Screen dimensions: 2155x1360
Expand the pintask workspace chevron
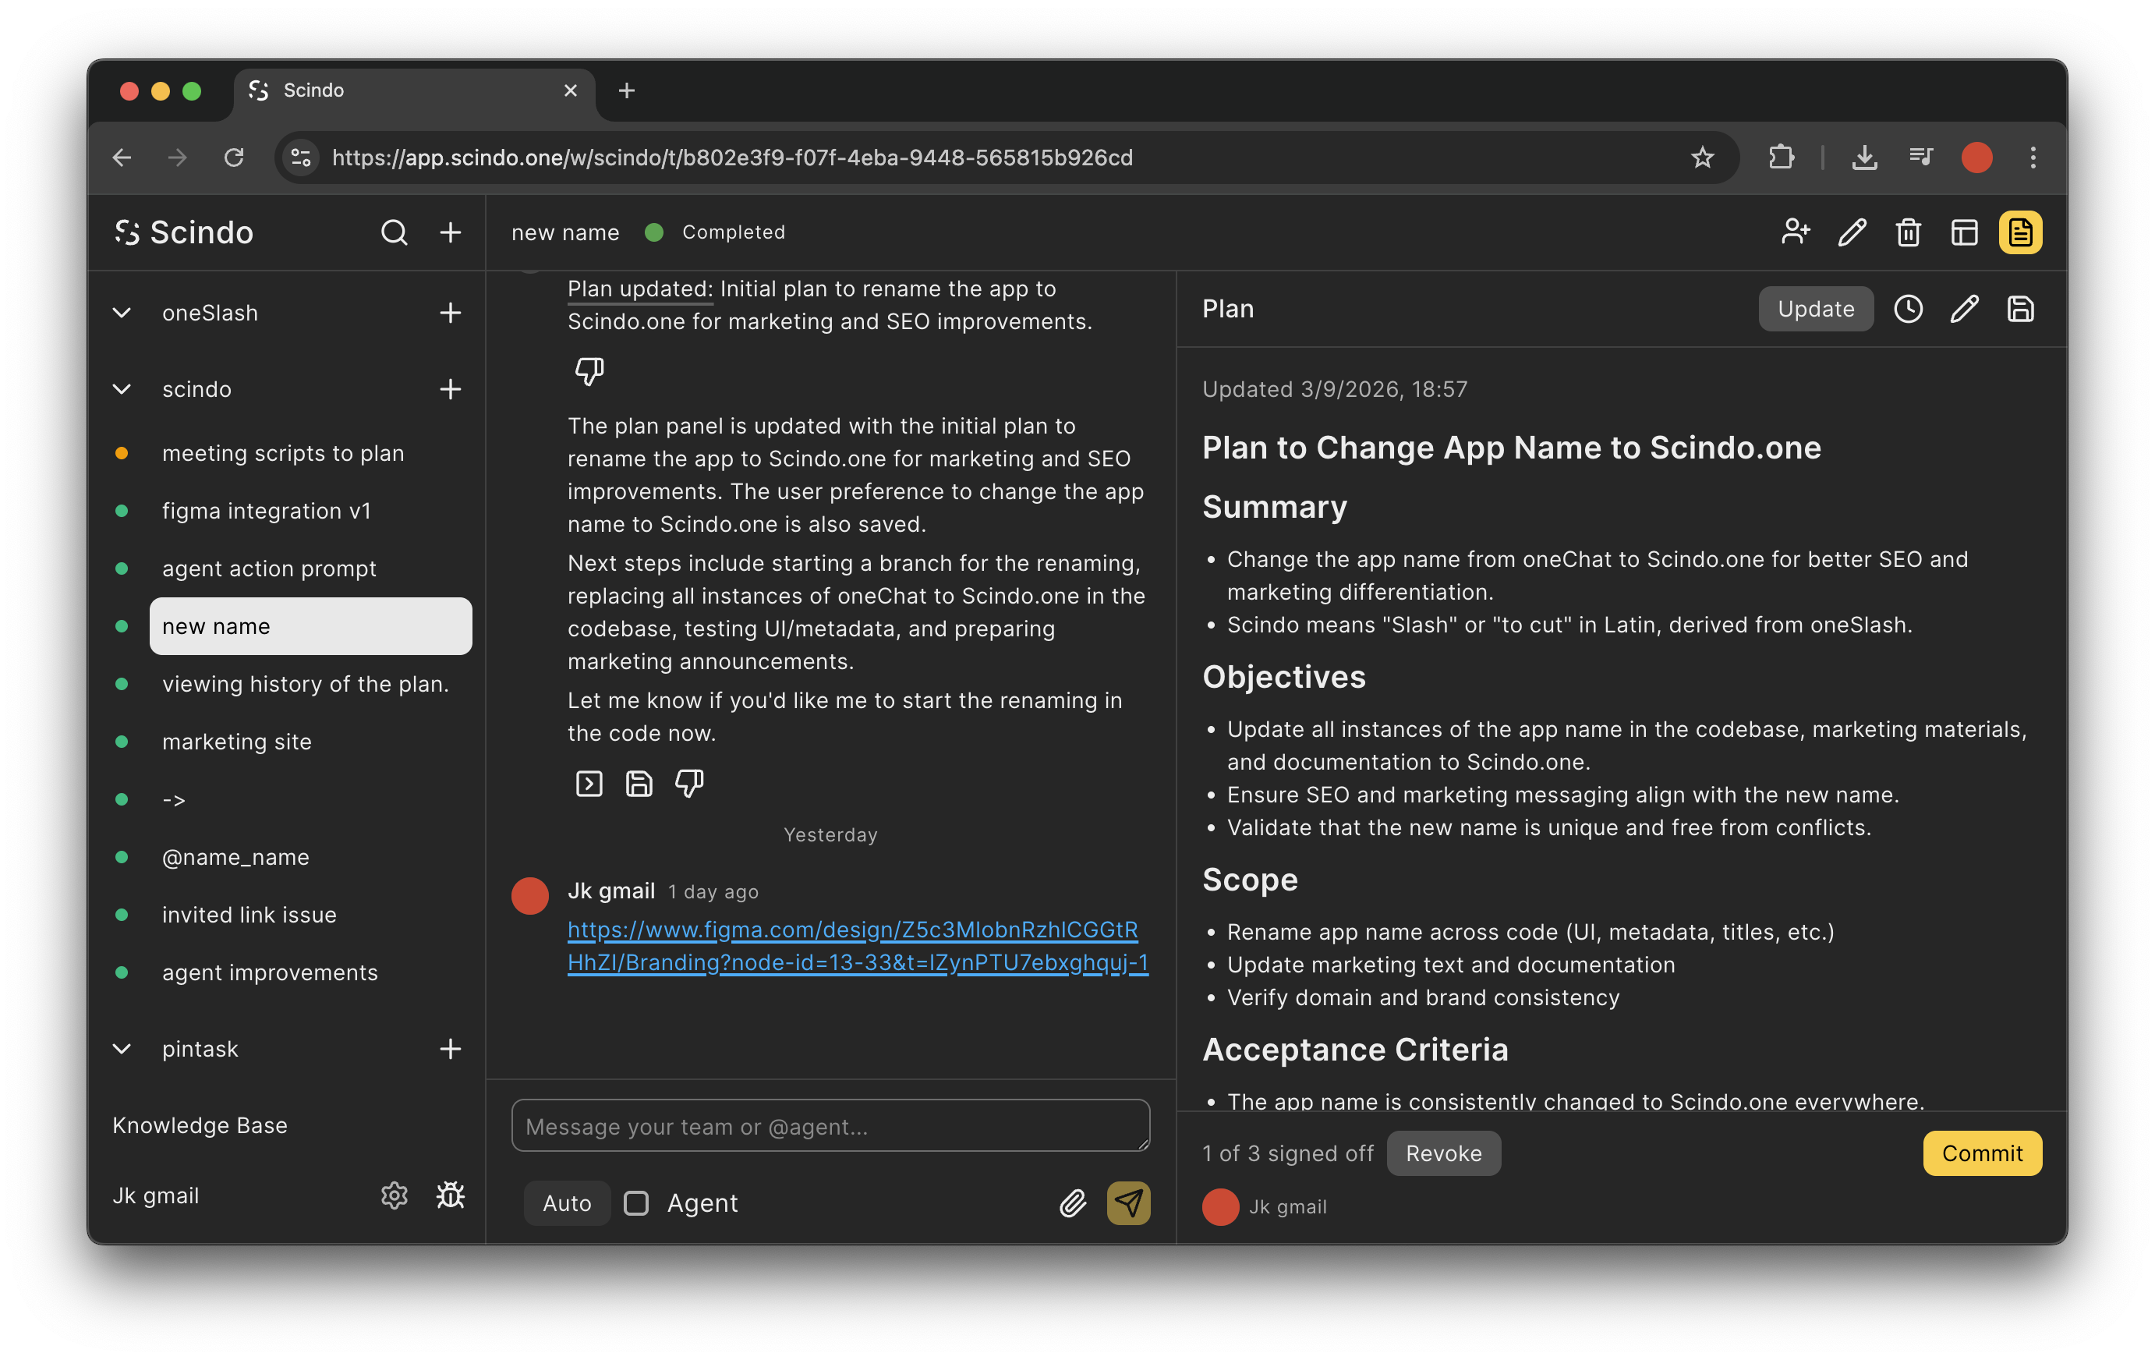point(122,1048)
